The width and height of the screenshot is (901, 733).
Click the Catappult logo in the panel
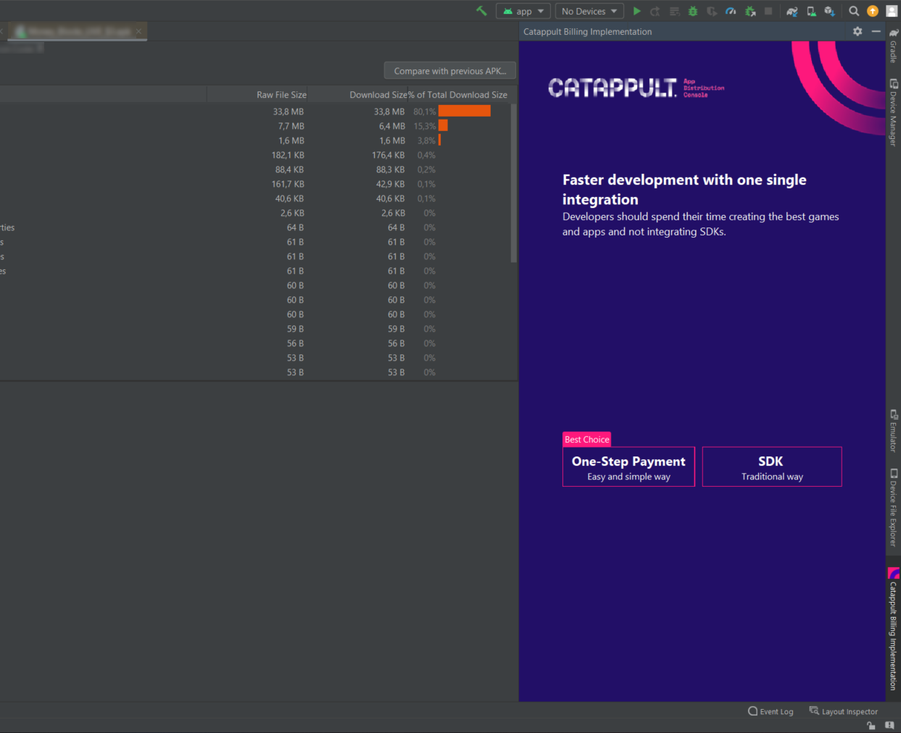[x=636, y=88]
